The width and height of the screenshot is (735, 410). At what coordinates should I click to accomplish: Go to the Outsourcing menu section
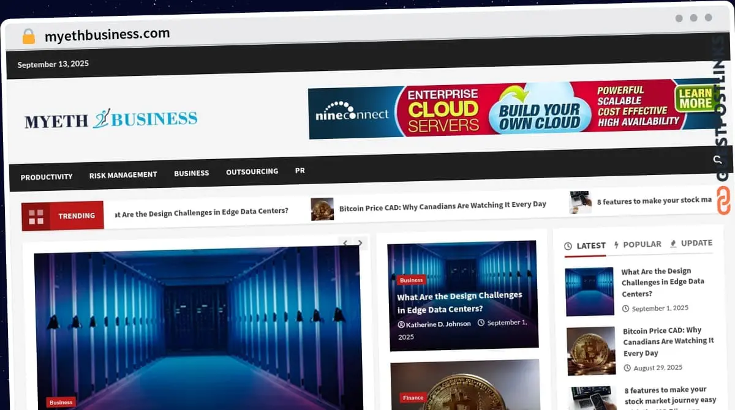tap(252, 171)
